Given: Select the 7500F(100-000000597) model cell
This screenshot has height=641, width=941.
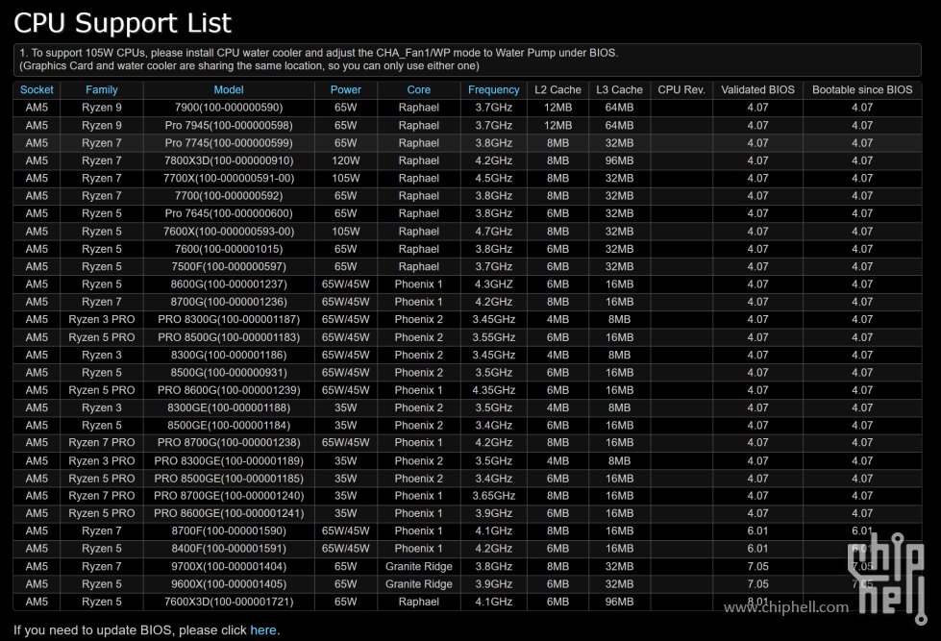Looking at the screenshot, I should pyautogui.click(x=229, y=266).
